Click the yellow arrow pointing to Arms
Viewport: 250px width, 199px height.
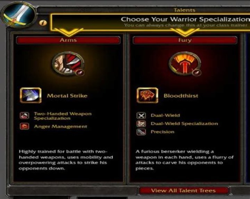(x=68, y=32)
